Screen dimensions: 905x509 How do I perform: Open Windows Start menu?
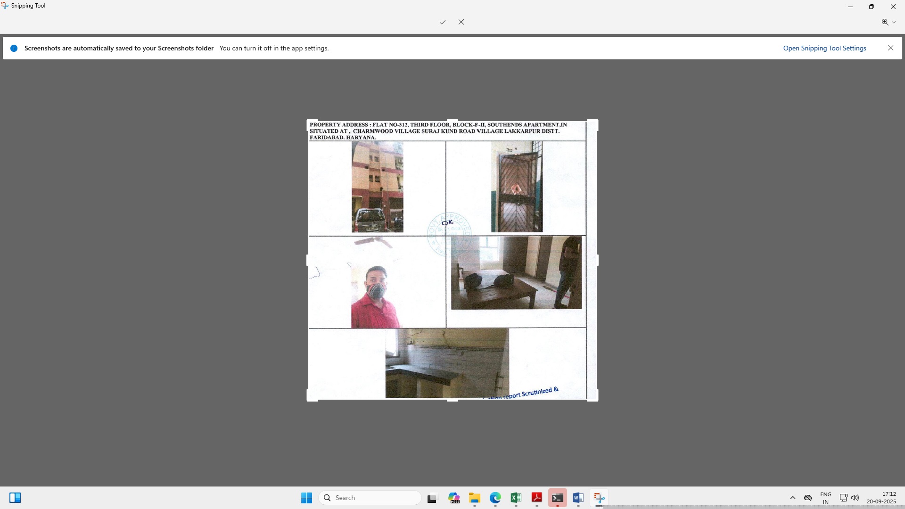point(306,498)
